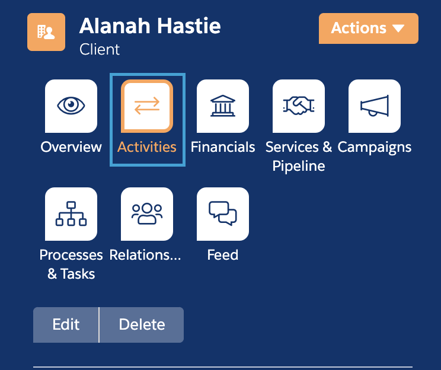Viewport: 441px width, 370px height.
Task: Open the Relationships people group icon
Action: (147, 214)
